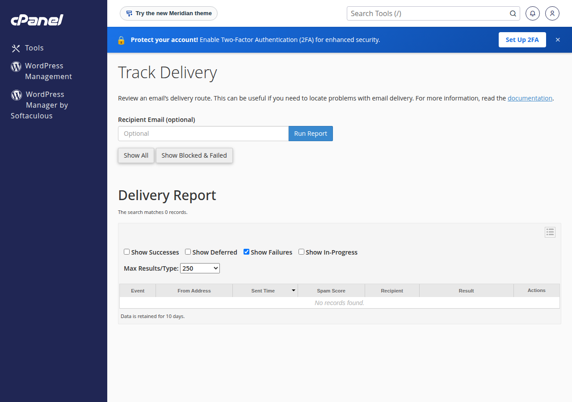Click the Actions column header
Screen dimensions: 572x402
coord(537,290)
